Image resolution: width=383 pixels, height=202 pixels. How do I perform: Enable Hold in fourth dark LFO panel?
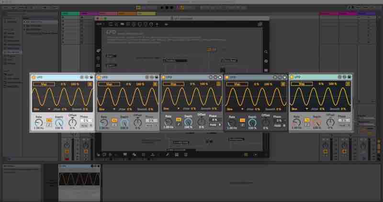tap(278, 126)
